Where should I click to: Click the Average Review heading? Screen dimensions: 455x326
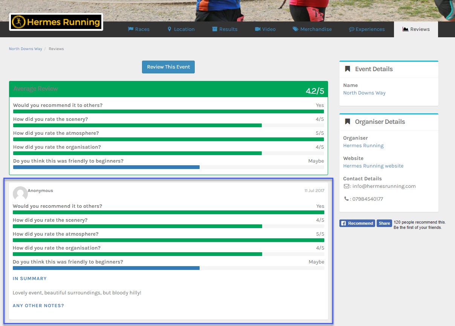pos(35,89)
